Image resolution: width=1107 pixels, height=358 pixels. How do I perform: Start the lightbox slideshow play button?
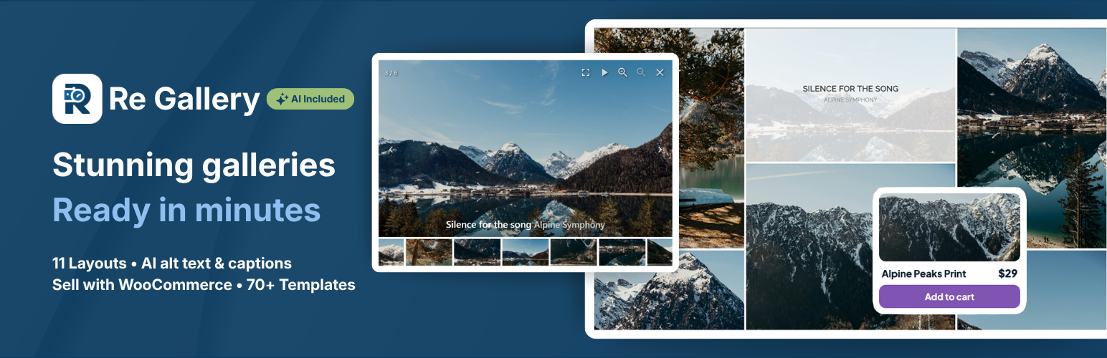[604, 72]
